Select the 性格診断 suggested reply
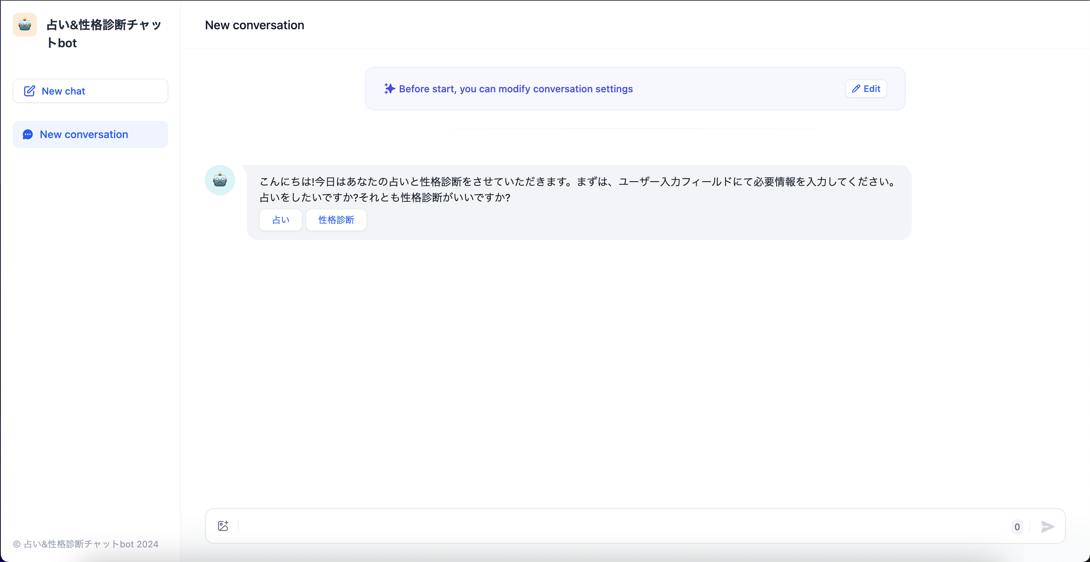The image size is (1090, 562). click(336, 219)
